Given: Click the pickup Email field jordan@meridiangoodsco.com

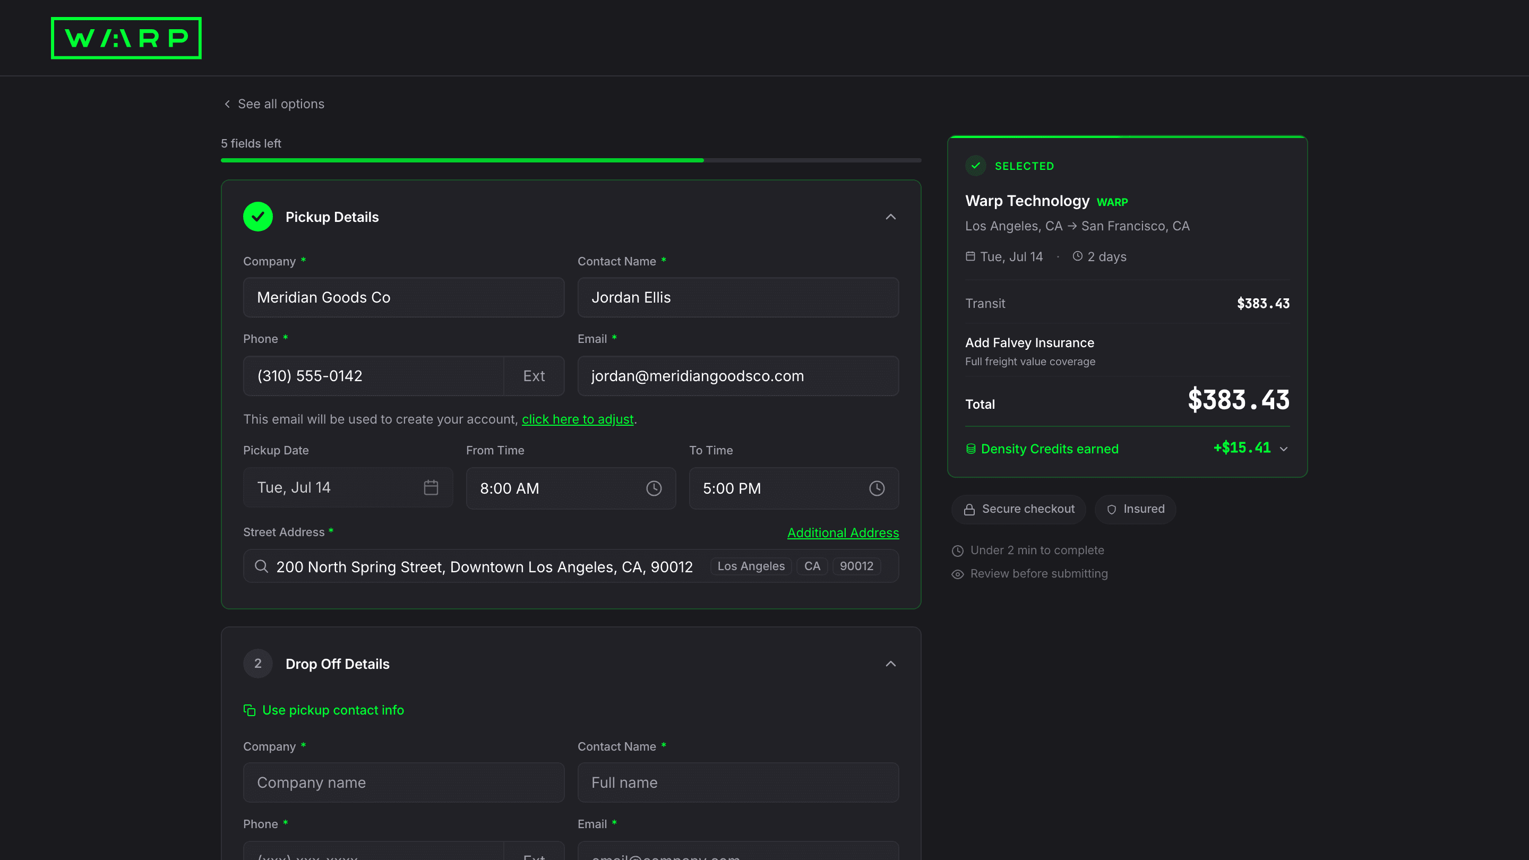Looking at the screenshot, I should pos(738,376).
